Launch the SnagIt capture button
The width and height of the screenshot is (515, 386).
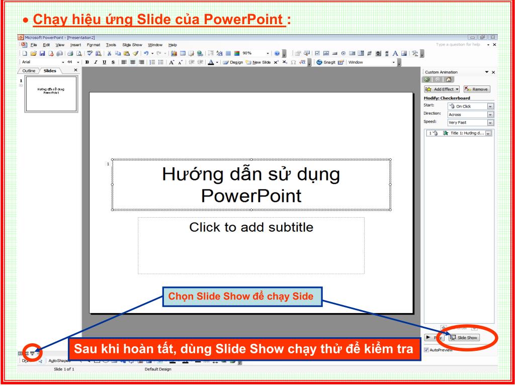[326, 62]
